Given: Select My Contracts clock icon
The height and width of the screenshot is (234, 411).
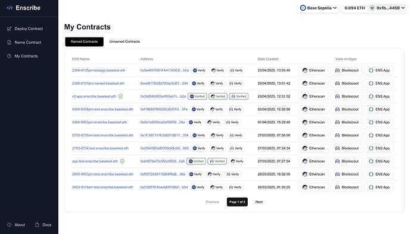Looking at the screenshot, I should pyautogui.click(x=9, y=56).
